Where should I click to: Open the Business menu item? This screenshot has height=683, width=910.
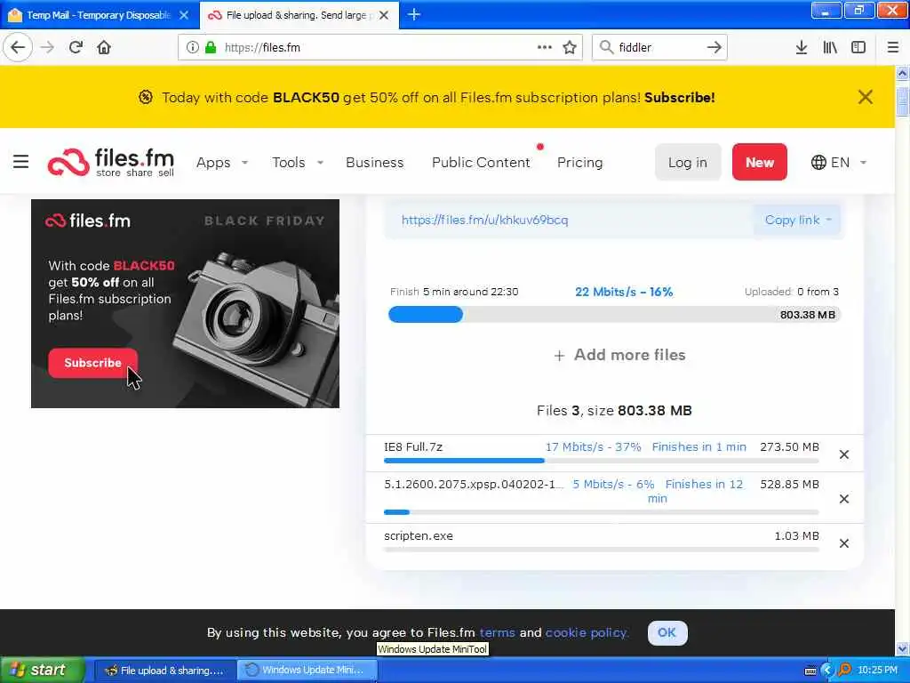coord(374,163)
